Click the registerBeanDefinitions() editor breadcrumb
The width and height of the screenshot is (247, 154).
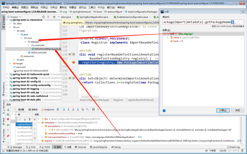[x=140, y=100]
